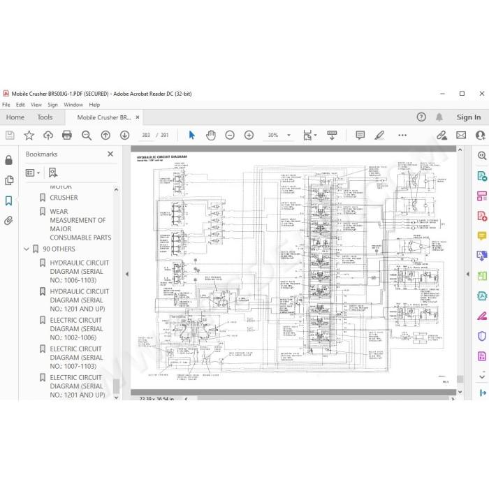Click the share link icon
The image size is (489, 489).
pos(441,135)
